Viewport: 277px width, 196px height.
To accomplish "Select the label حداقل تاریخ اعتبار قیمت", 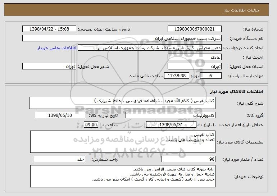I will (241, 125).
